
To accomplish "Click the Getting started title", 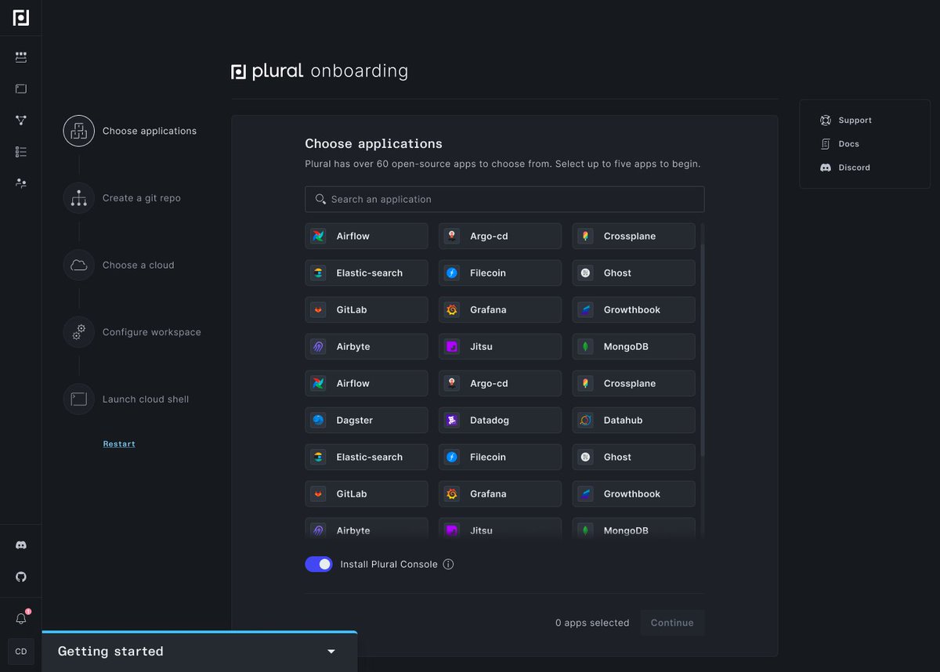I will pos(110,652).
